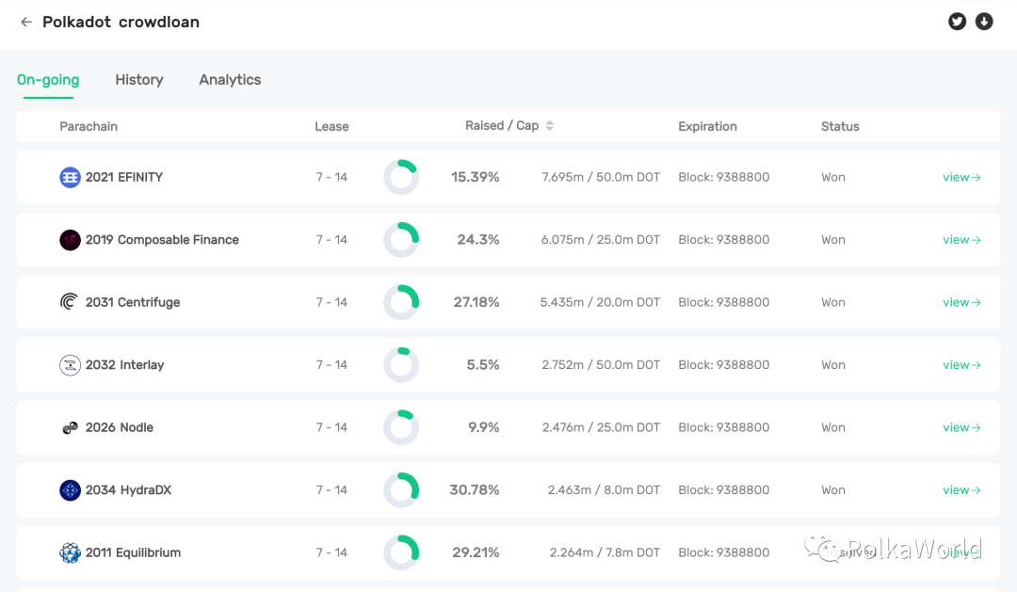Click the 7 - 14 lease for Interlay
The height and width of the screenshot is (592, 1017).
click(331, 365)
